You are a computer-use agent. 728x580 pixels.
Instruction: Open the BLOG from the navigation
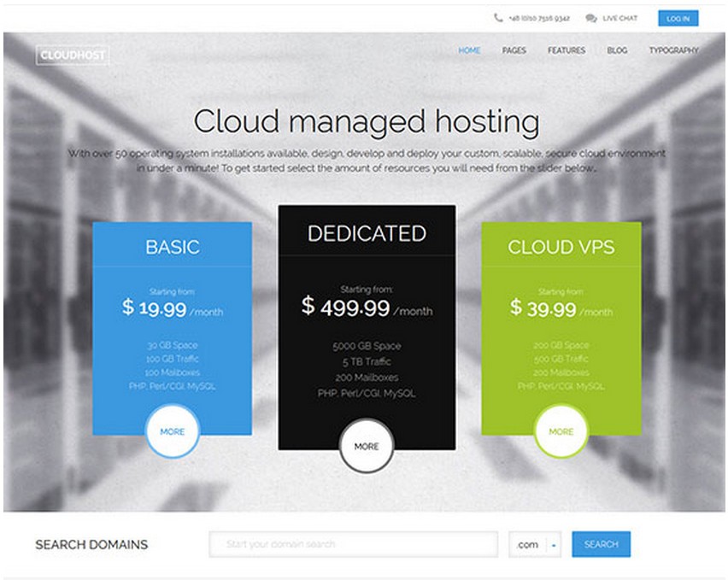click(617, 50)
